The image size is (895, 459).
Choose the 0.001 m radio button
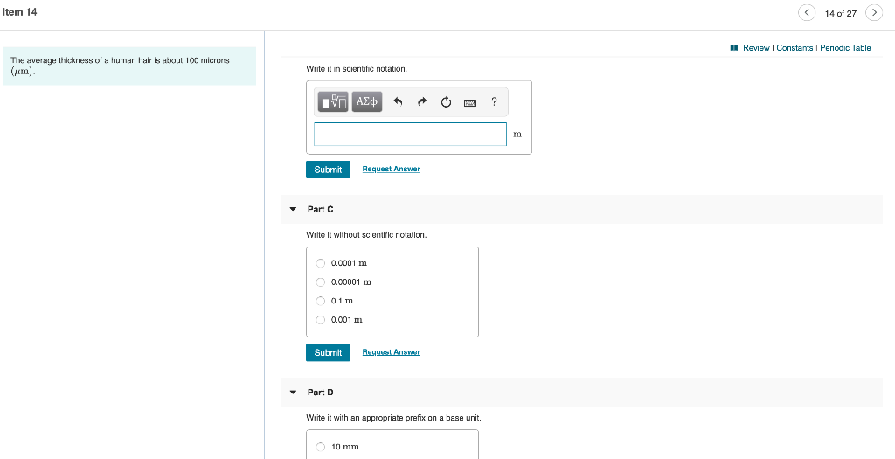coord(321,320)
